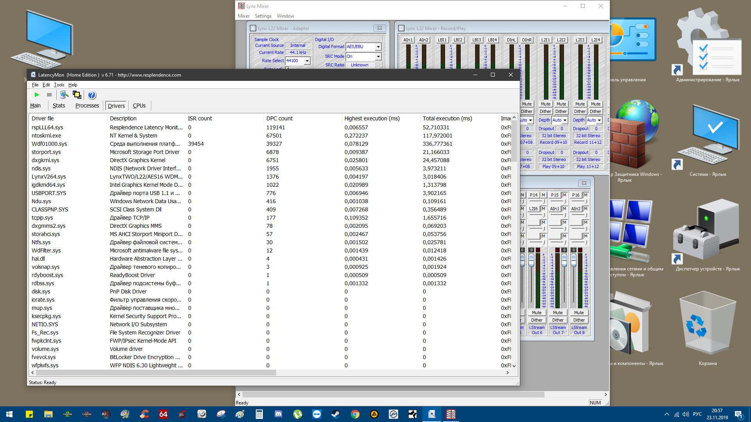The height and width of the screenshot is (422, 751).
Task: Switch to the Main tab
Action: coord(35,105)
